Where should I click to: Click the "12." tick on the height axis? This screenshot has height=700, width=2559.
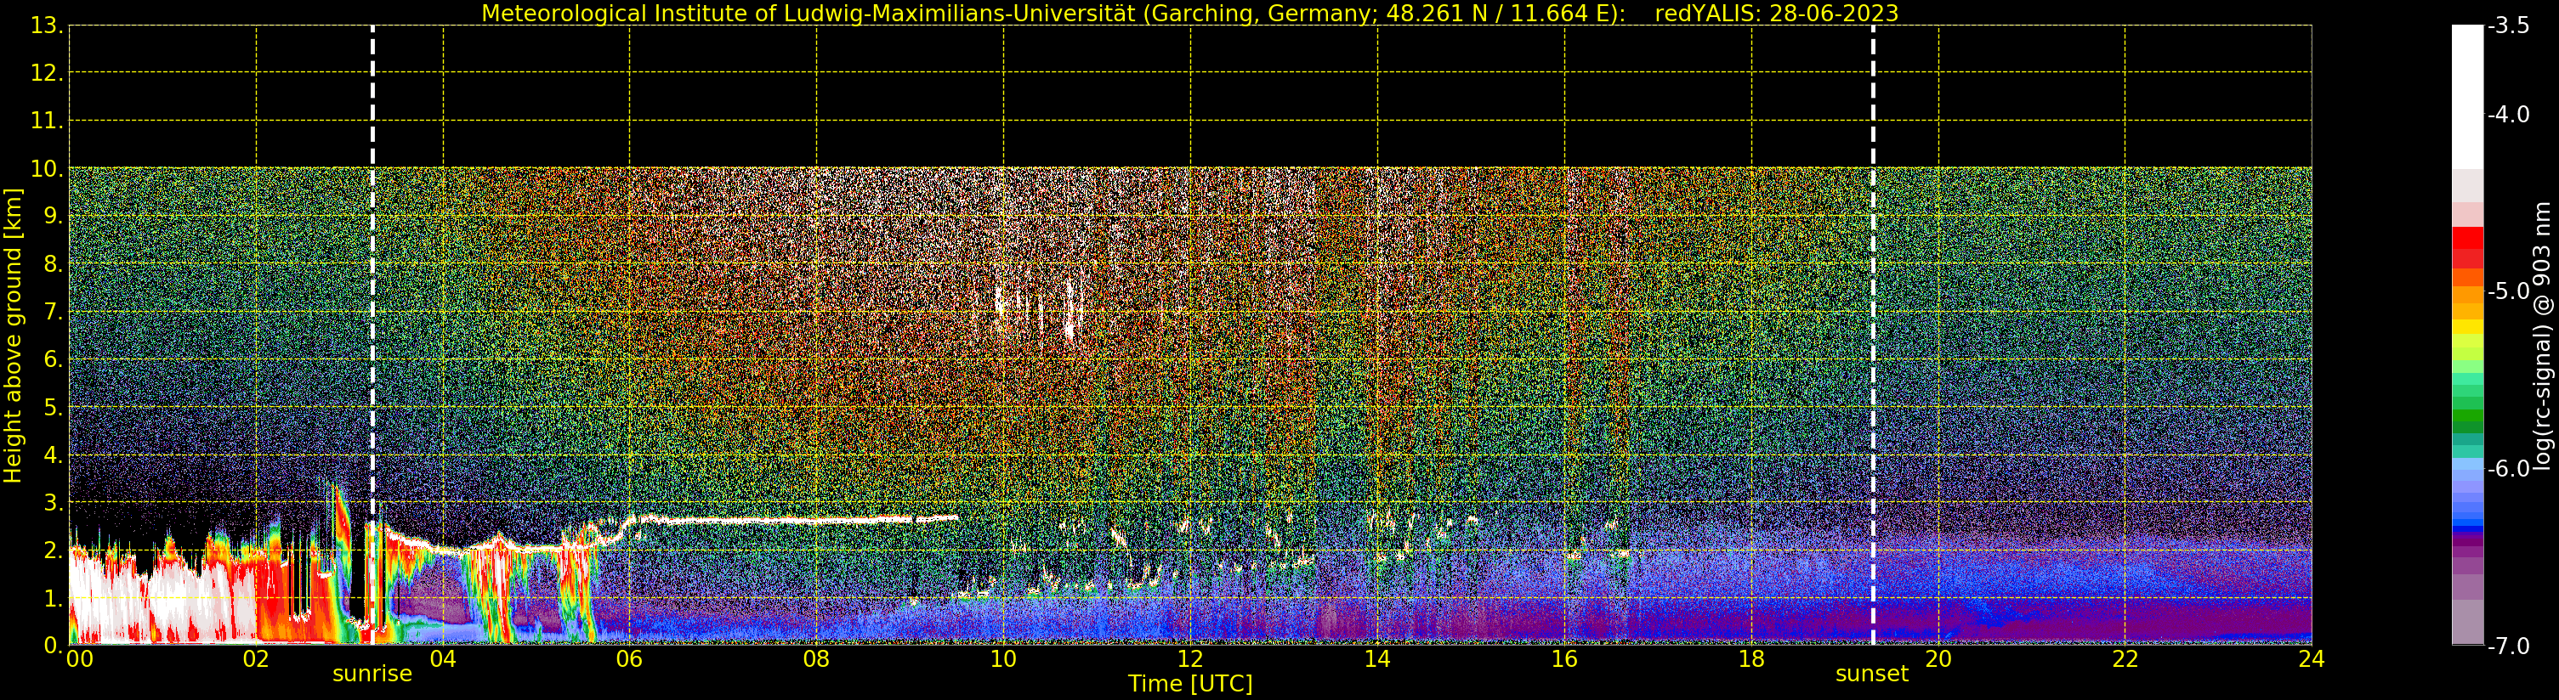click(47, 73)
